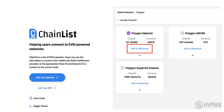Open the View Code link
The width and height of the screenshot is (224, 112).
(x=39, y=98)
